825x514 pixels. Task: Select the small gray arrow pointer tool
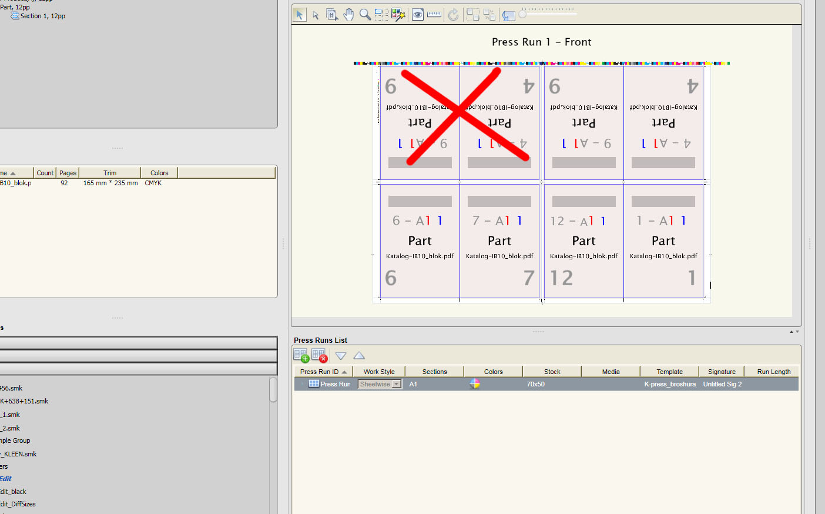316,15
